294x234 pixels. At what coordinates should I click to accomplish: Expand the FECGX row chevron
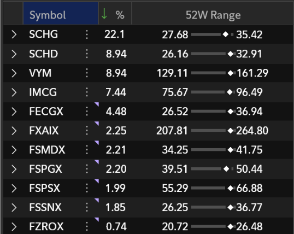pyautogui.click(x=14, y=112)
